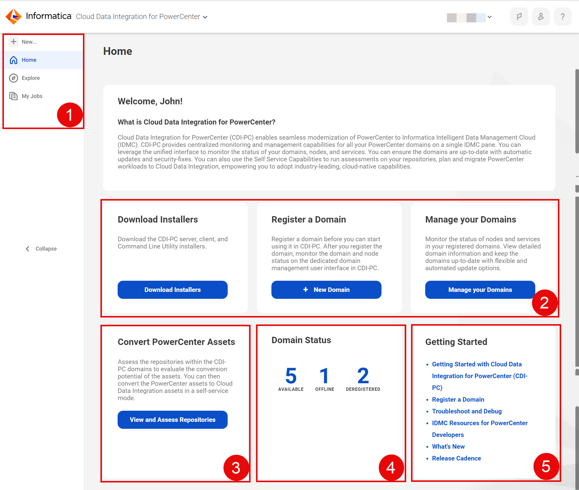Go to Home in the sidebar
Viewport: 579px width, 490px height.
[43, 60]
